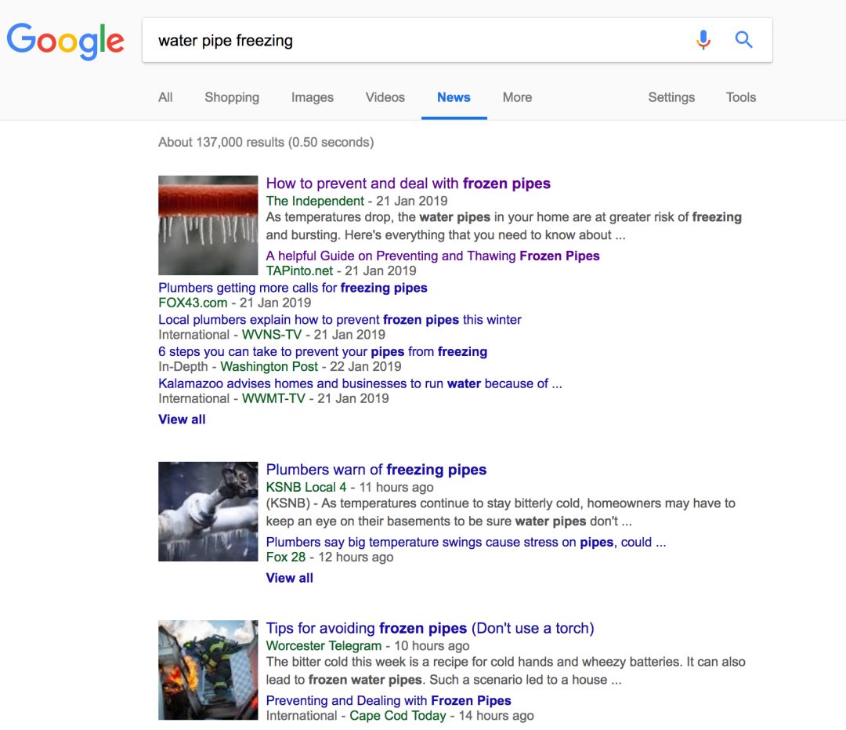Open 'Plumbers getting more calls for freezing pipes'

292,288
